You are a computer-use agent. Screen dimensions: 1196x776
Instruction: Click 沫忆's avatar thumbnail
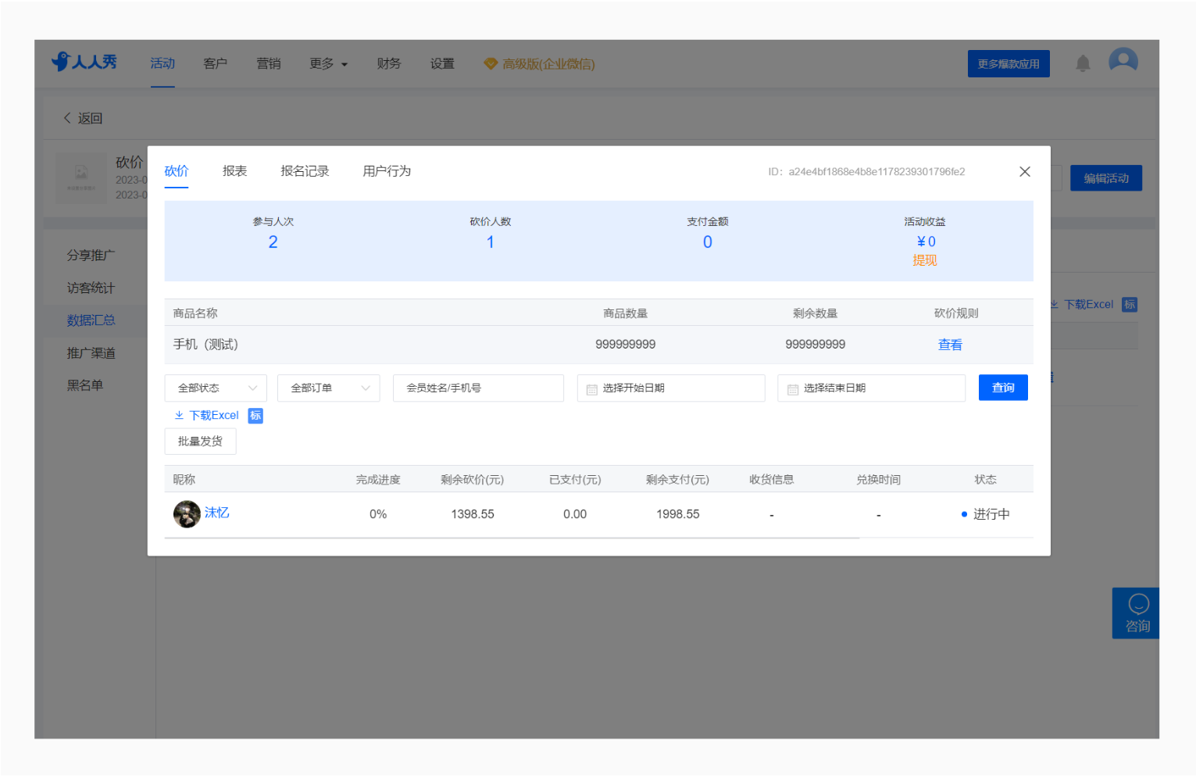coord(187,514)
